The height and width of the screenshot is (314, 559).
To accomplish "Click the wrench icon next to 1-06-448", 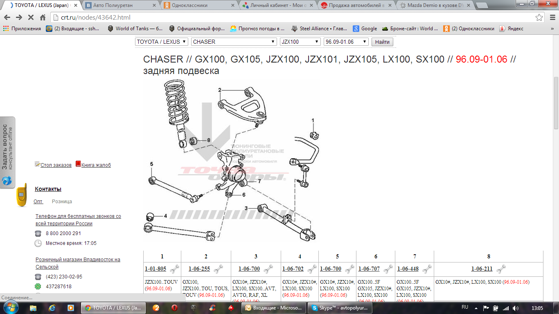I will 426,269.
